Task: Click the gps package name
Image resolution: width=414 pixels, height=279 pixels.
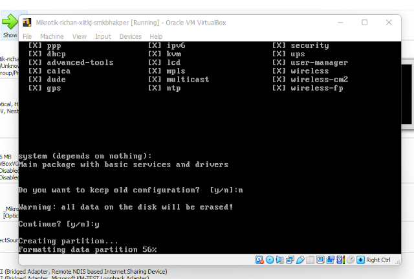Action: (54, 88)
